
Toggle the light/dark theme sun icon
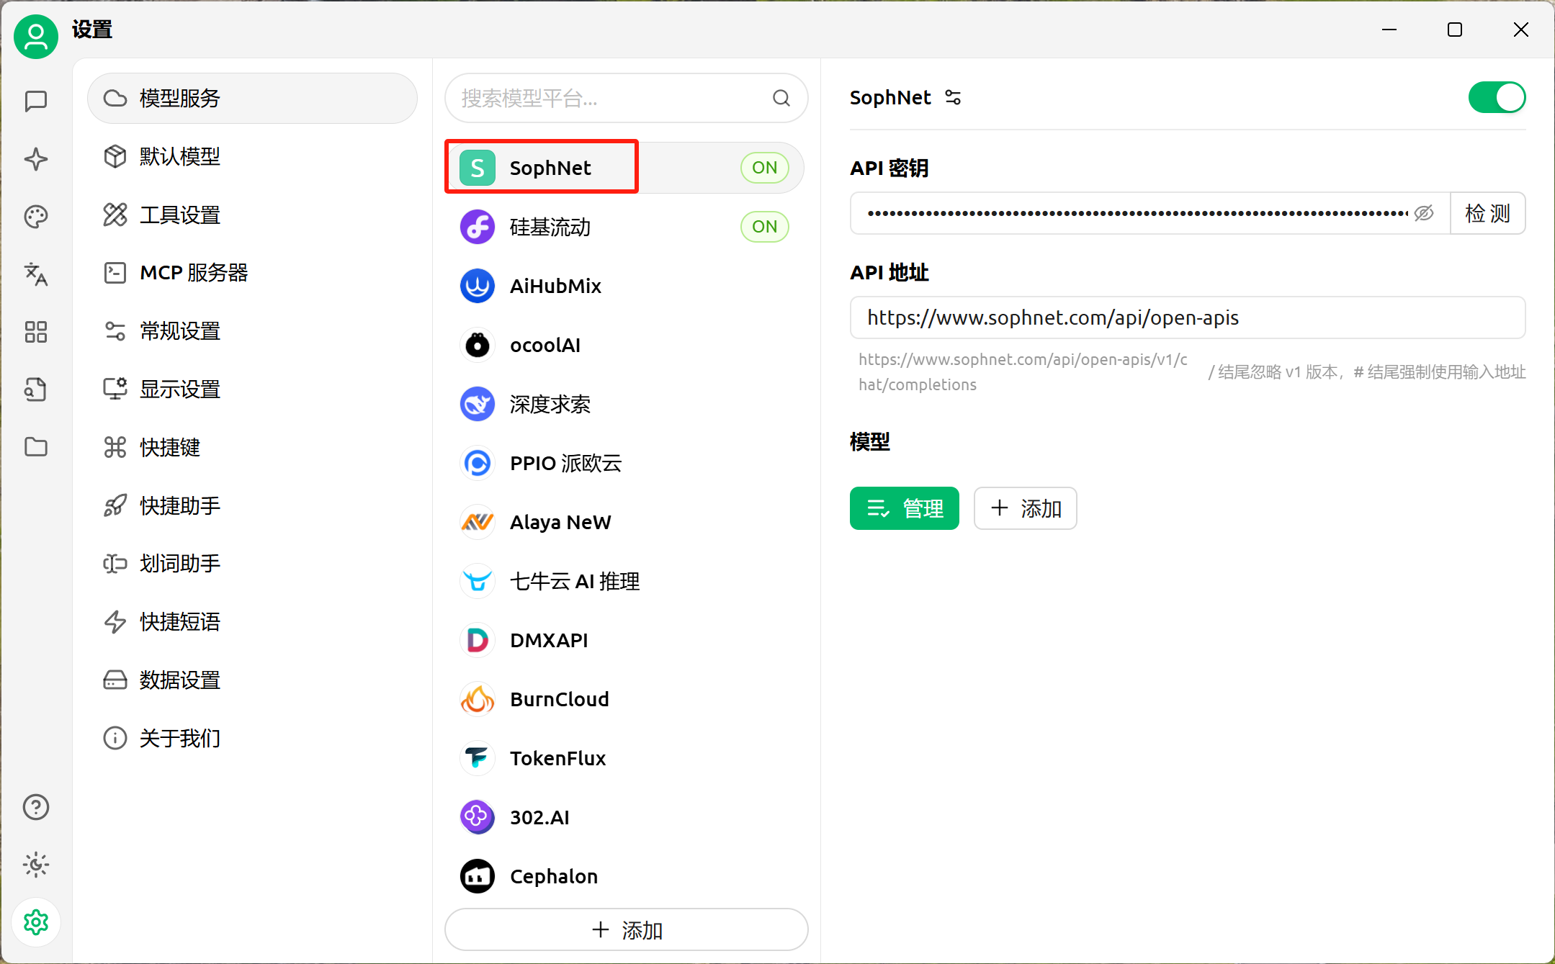tap(36, 865)
